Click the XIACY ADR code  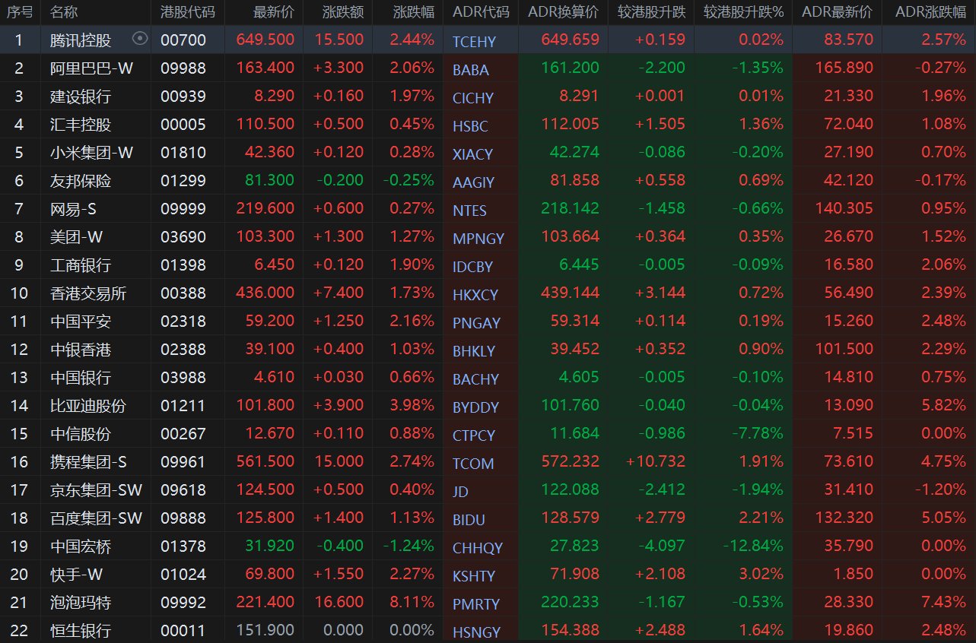pyautogui.click(x=472, y=154)
